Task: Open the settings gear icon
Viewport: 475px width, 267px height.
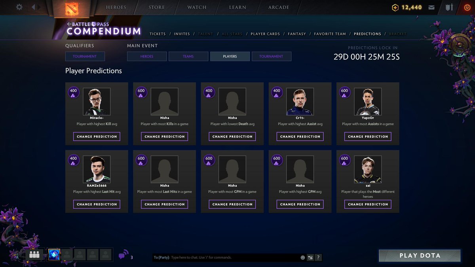Action: (19, 7)
